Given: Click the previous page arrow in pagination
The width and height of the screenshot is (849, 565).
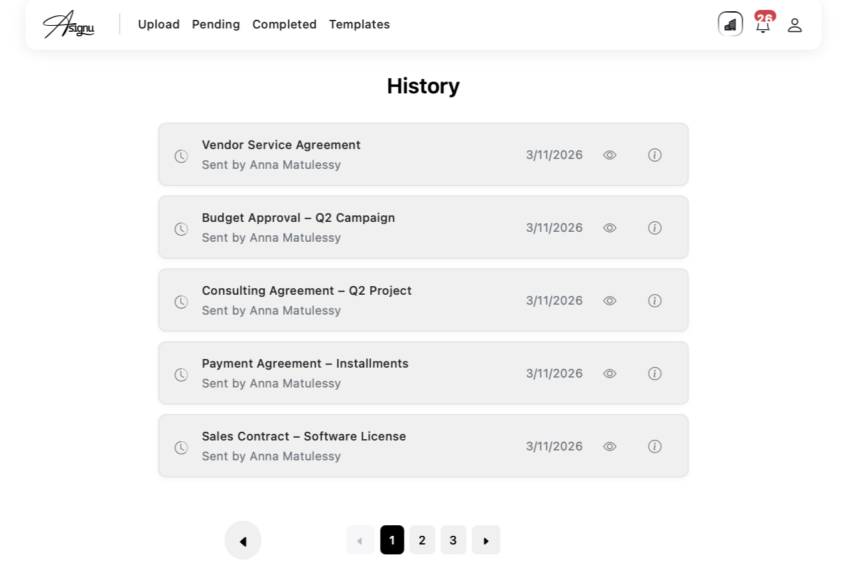Looking at the screenshot, I should tap(360, 540).
